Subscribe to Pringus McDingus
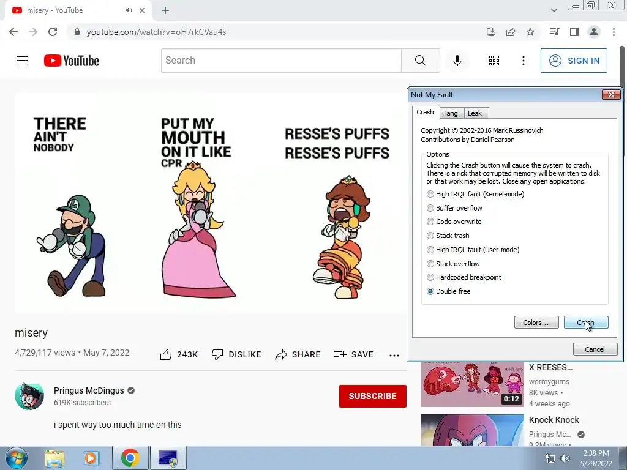This screenshot has height=470, width=627. pos(373,396)
